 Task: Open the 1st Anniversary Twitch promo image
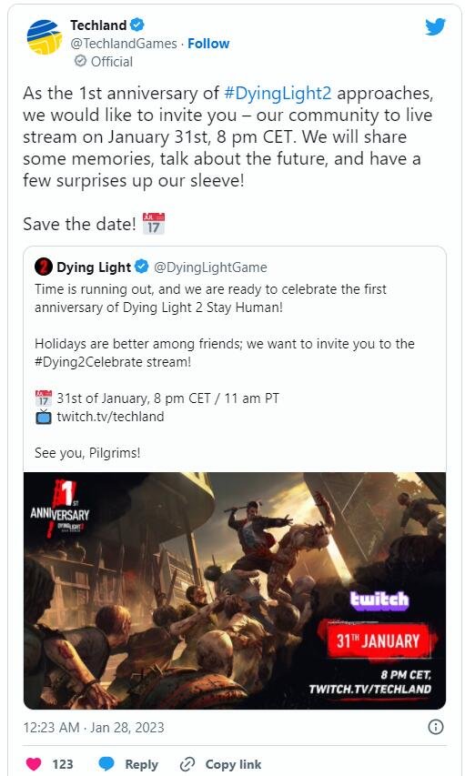coord(235,590)
